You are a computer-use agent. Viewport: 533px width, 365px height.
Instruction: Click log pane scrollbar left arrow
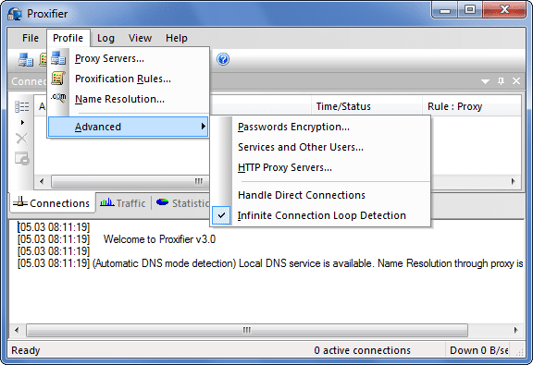17,330
